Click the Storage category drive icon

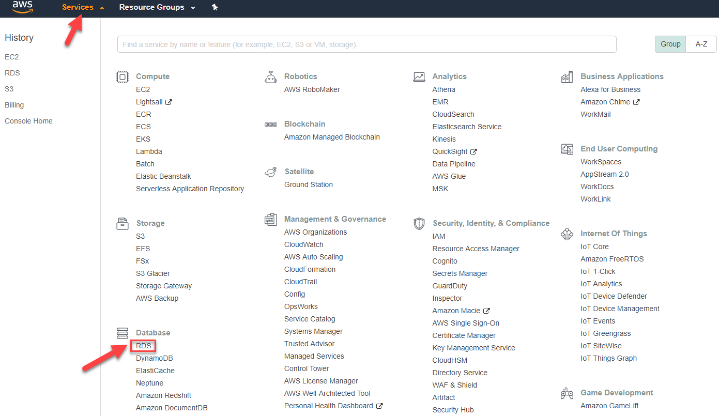click(122, 224)
